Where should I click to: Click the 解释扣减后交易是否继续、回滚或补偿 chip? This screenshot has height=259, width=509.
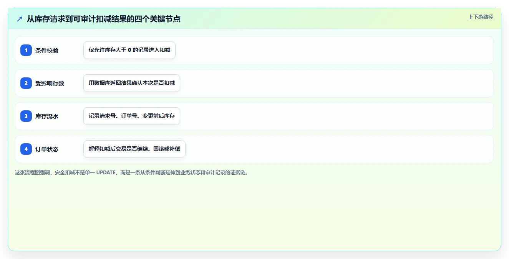tap(134, 149)
